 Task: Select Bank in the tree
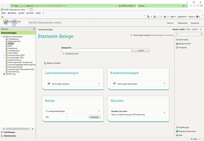click(x=10, y=46)
